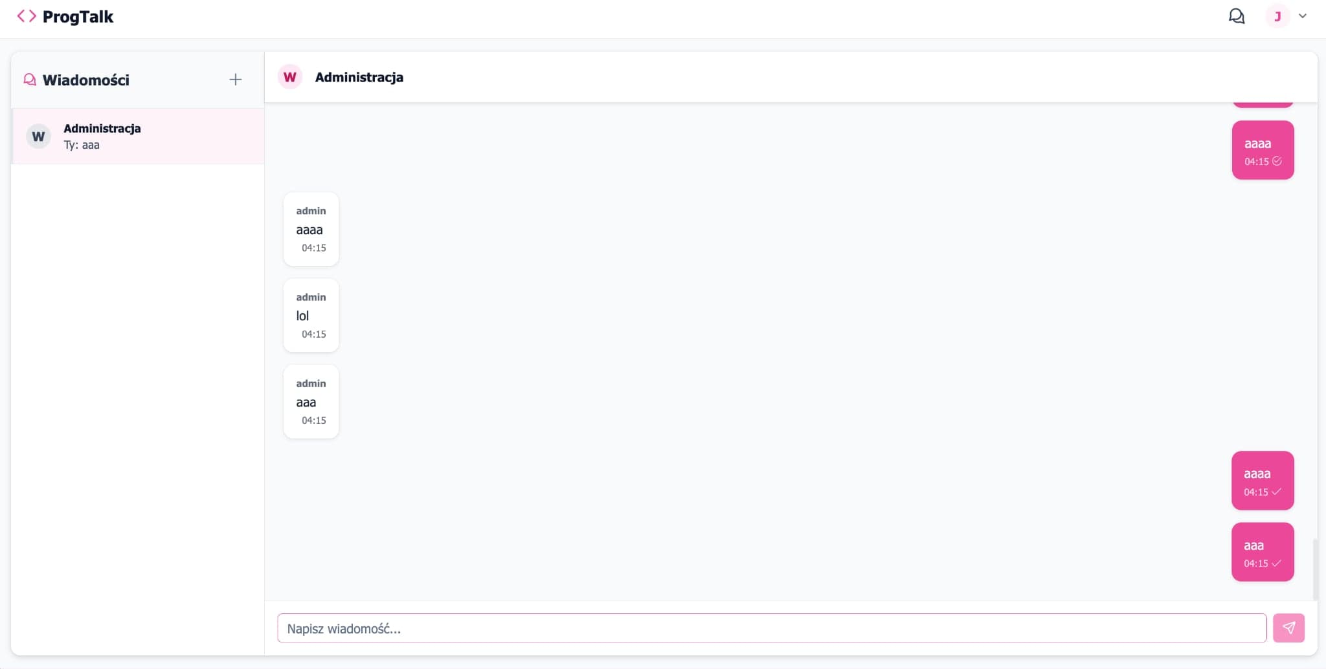This screenshot has width=1326, height=669.
Task: Click the delivered checkmark on bottom aaa message
Action: (x=1276, y=563)
